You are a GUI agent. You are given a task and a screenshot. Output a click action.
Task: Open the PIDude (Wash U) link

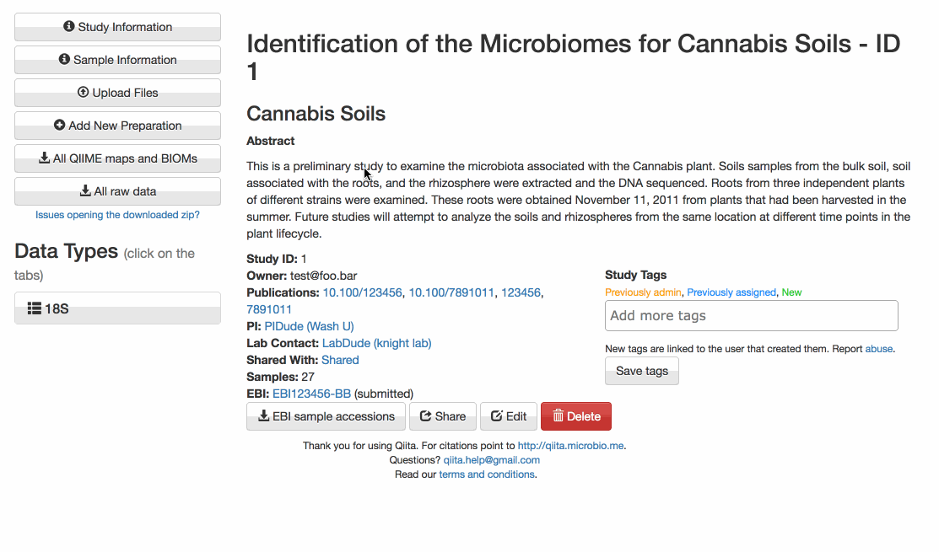(309, 326)
